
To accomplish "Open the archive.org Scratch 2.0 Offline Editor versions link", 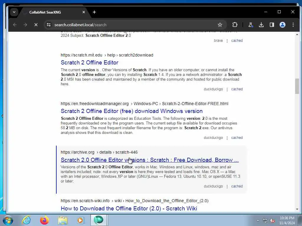I will pos(150,160).
